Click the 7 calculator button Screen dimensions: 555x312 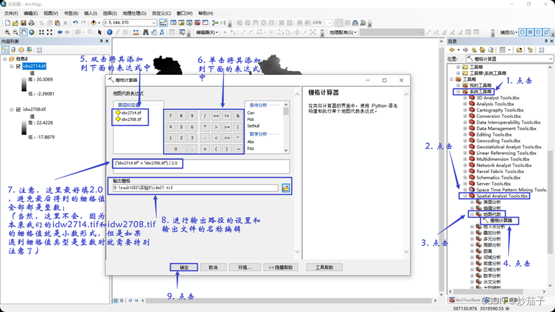170,116
